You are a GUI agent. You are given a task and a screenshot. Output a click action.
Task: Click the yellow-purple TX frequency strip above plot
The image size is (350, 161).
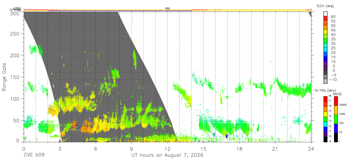tap(167, 11)
